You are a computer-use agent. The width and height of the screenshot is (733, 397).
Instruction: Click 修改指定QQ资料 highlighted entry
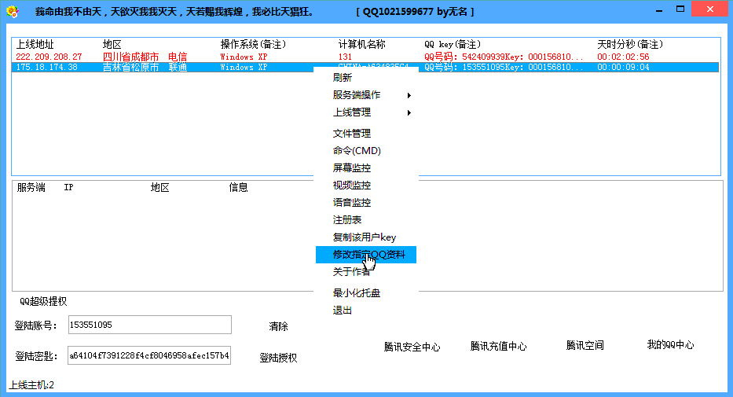(x=365, y=255)
